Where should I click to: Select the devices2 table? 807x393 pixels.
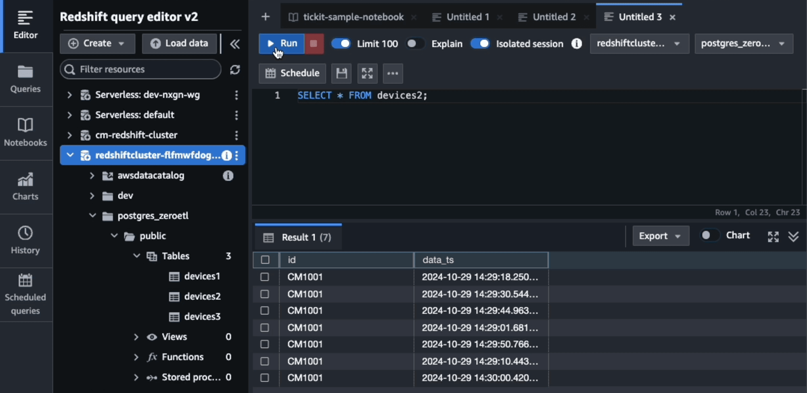tap(194, 296)
